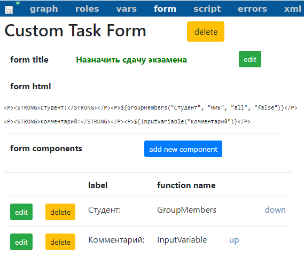Viewport: 304px width, 257px height.
Task: Click the InputVariable form html line
Action: pos(127,122)
